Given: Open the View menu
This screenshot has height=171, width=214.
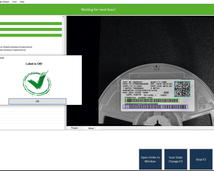Looking at the screenshot, I should pyautogui.click(x=14, y=2).
